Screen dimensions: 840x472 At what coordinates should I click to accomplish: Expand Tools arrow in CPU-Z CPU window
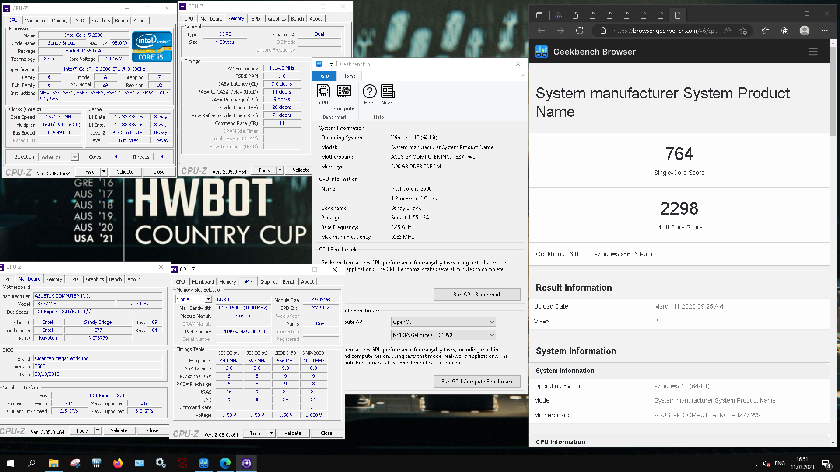tap(104, 172)
